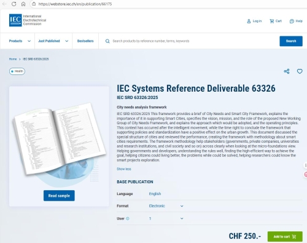The height and width of the screenshot is (243, 307).
Task: Click the Health tag badge
Action: tap(17, 71)
